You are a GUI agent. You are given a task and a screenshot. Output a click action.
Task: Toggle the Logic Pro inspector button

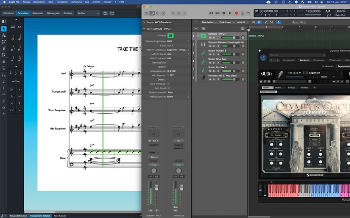point(152,13)
